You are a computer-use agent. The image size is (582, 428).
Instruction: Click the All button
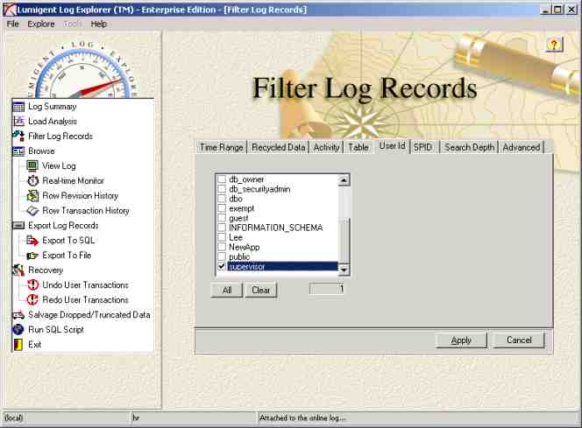click(x=227, y=291)
